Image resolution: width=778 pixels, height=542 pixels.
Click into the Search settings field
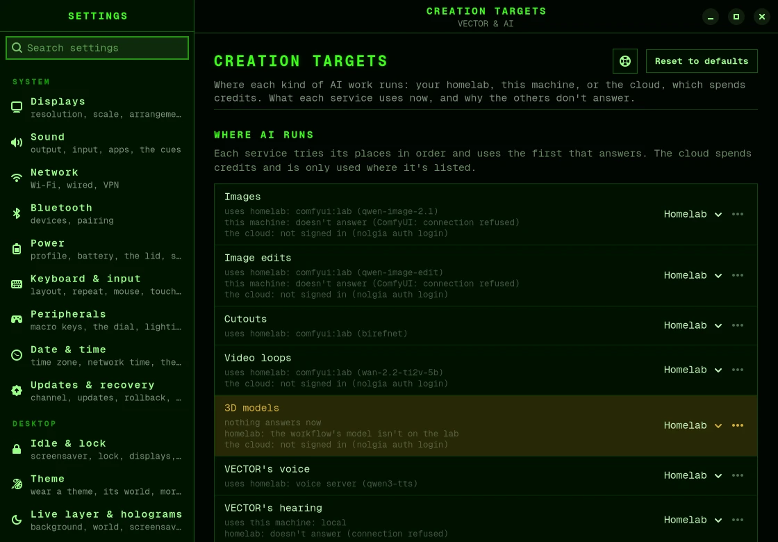click(97, 48)
